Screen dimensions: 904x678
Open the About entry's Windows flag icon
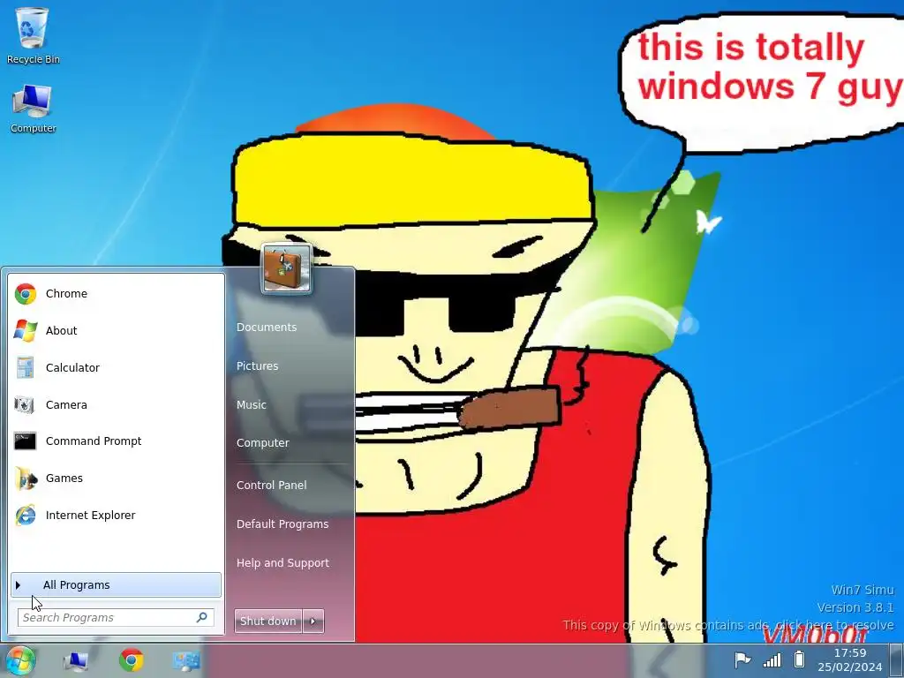click(26, 330)
